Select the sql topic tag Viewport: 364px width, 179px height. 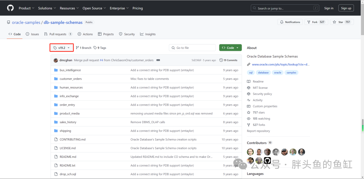(x=251, y=72)
